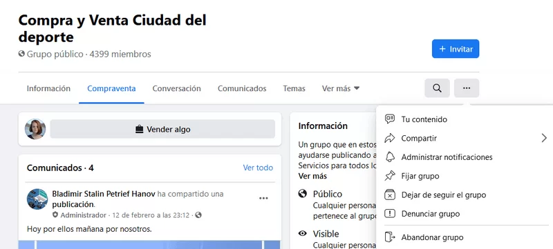Screen dimensions: 553x249
Task: Click the post timestamp 12 de febrero
Action: point(151,215)
